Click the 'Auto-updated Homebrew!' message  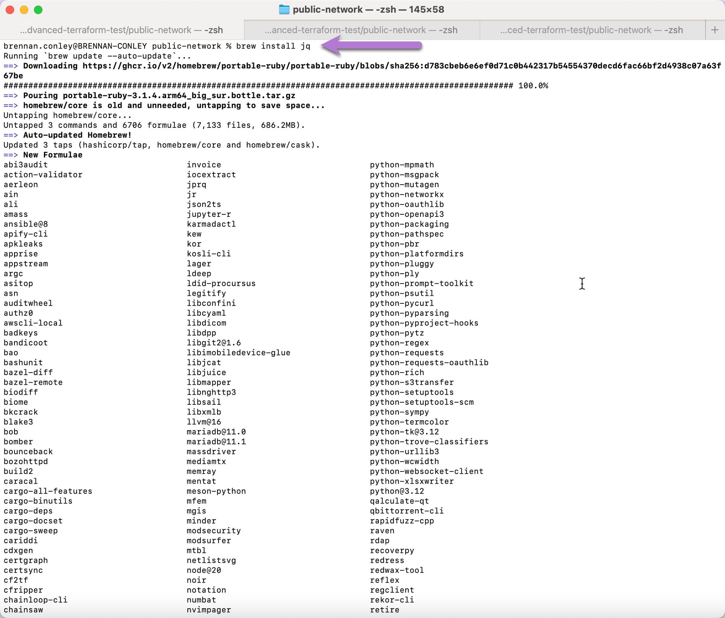pos(77,135)
